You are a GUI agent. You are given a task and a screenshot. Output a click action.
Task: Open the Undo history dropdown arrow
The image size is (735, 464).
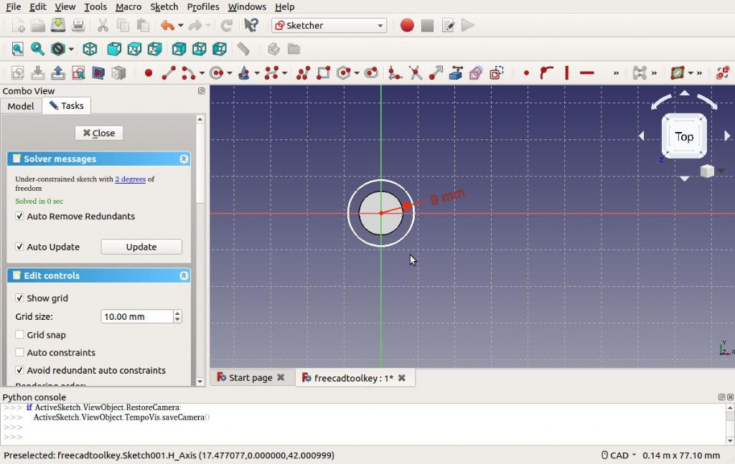pyautogui.click(x=180, y=25)
